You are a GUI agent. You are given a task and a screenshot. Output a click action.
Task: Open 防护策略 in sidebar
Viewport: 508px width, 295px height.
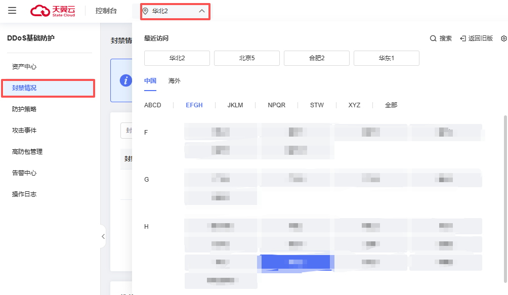point(24,109)
